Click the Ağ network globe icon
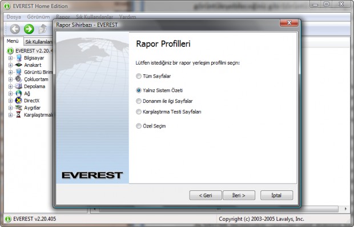The width and height of the screenshot is (354, 227). [x=19, y=93]
